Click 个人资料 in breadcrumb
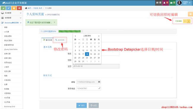This screenshot has height=109, width=193. point(48,8)
